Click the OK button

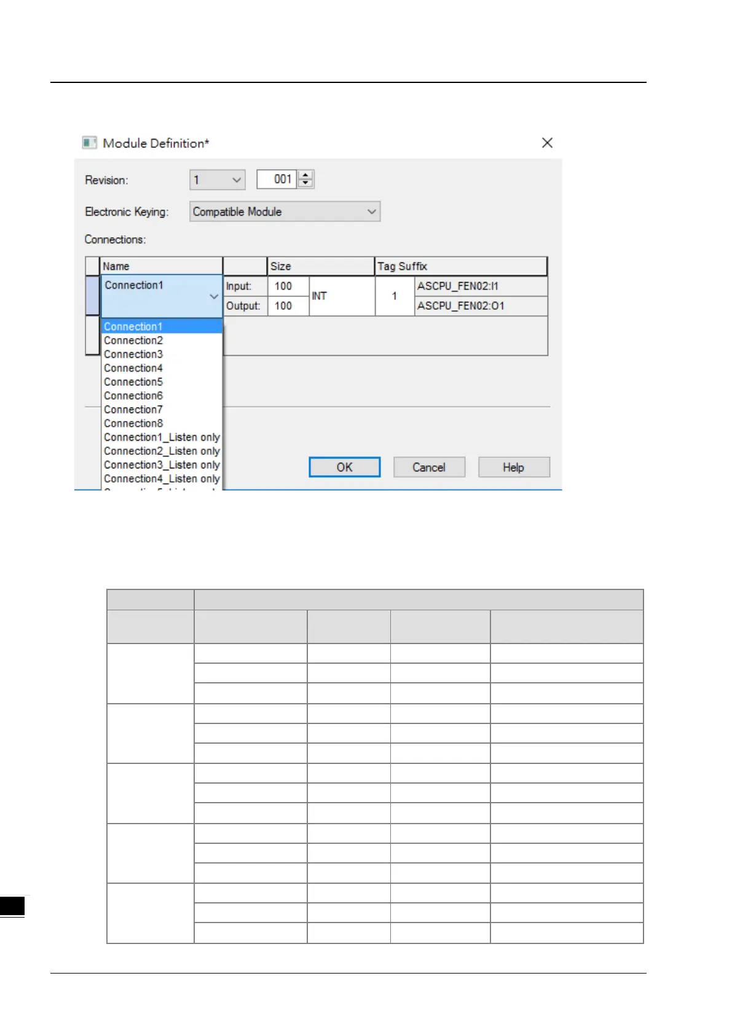coord(344,467)
